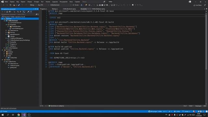Open the Анализ menu
Image resolution: width=208 pixels, height=117 pixels.
48,2
